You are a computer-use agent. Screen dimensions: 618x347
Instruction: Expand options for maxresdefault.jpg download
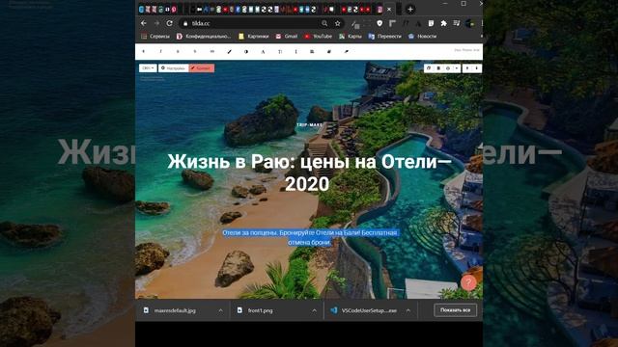point(221,310)
